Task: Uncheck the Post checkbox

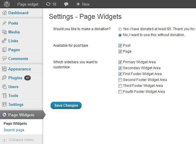Action: click(120, 46)
